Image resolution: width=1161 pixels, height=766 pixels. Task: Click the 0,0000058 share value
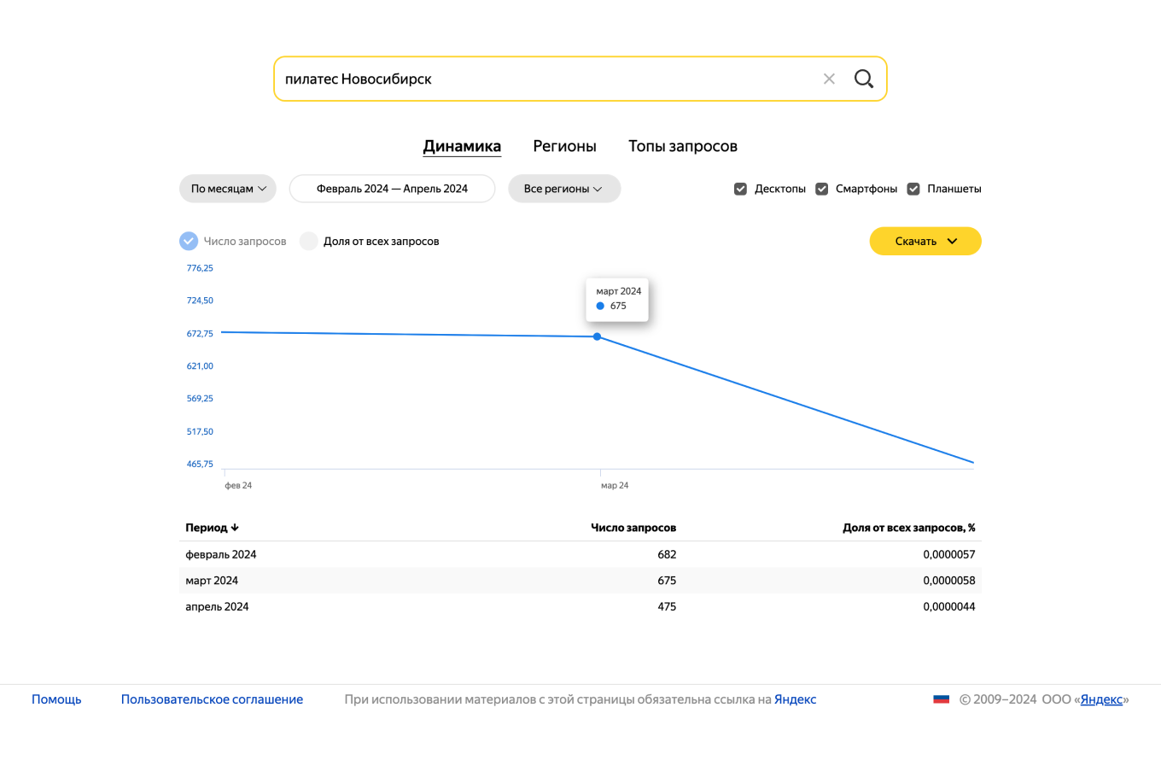click(x=949, y=581)
